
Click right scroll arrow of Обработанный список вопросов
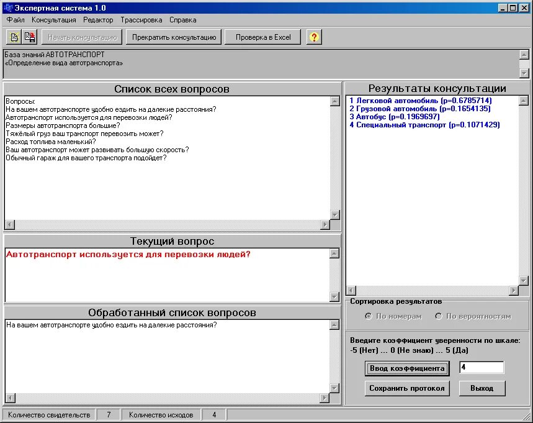coord(325,398)
